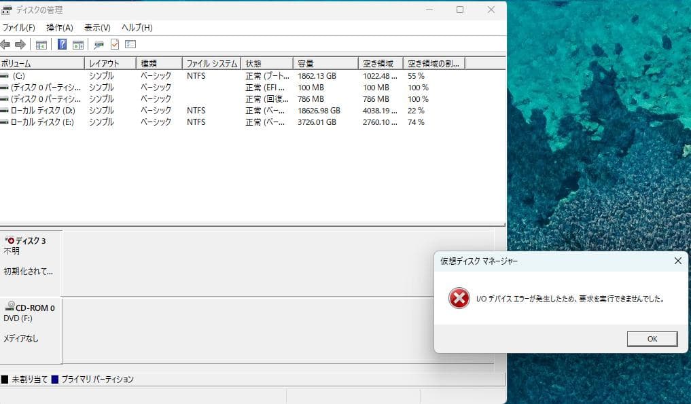Open the 操作 menu
This screenshot has height=404, width=691.
coord(58,28)
